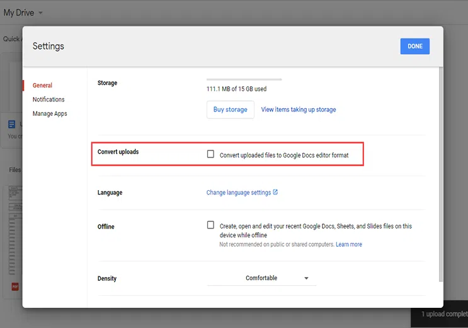Open View items taking up storage link

299,110
